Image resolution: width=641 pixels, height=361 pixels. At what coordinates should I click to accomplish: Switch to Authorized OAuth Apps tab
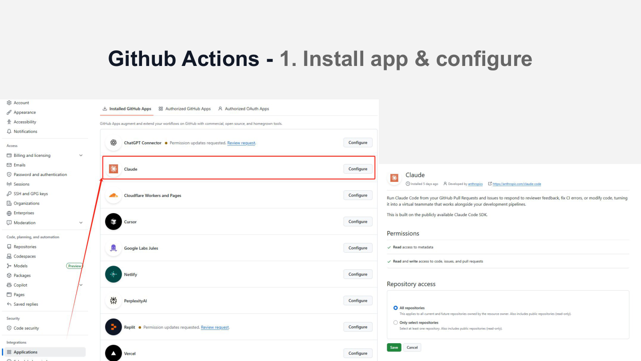pyautogui.click(x=243, y=109)
